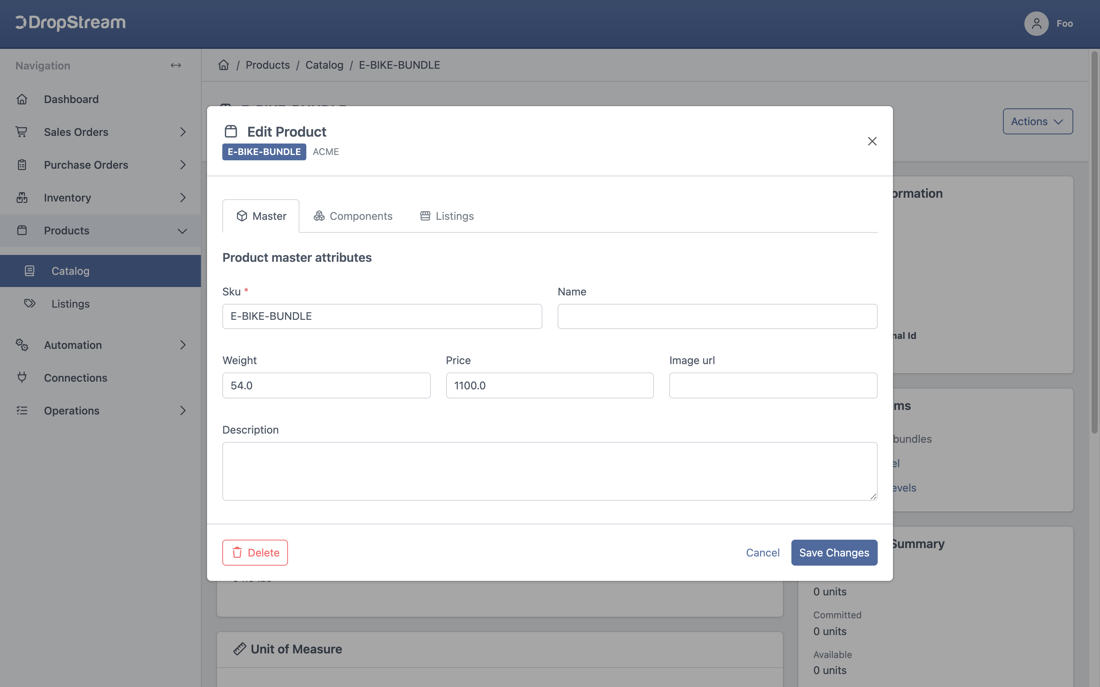1100x687 pixels.
Task: Close the Edit Product dialog
Action: point(872,141)
